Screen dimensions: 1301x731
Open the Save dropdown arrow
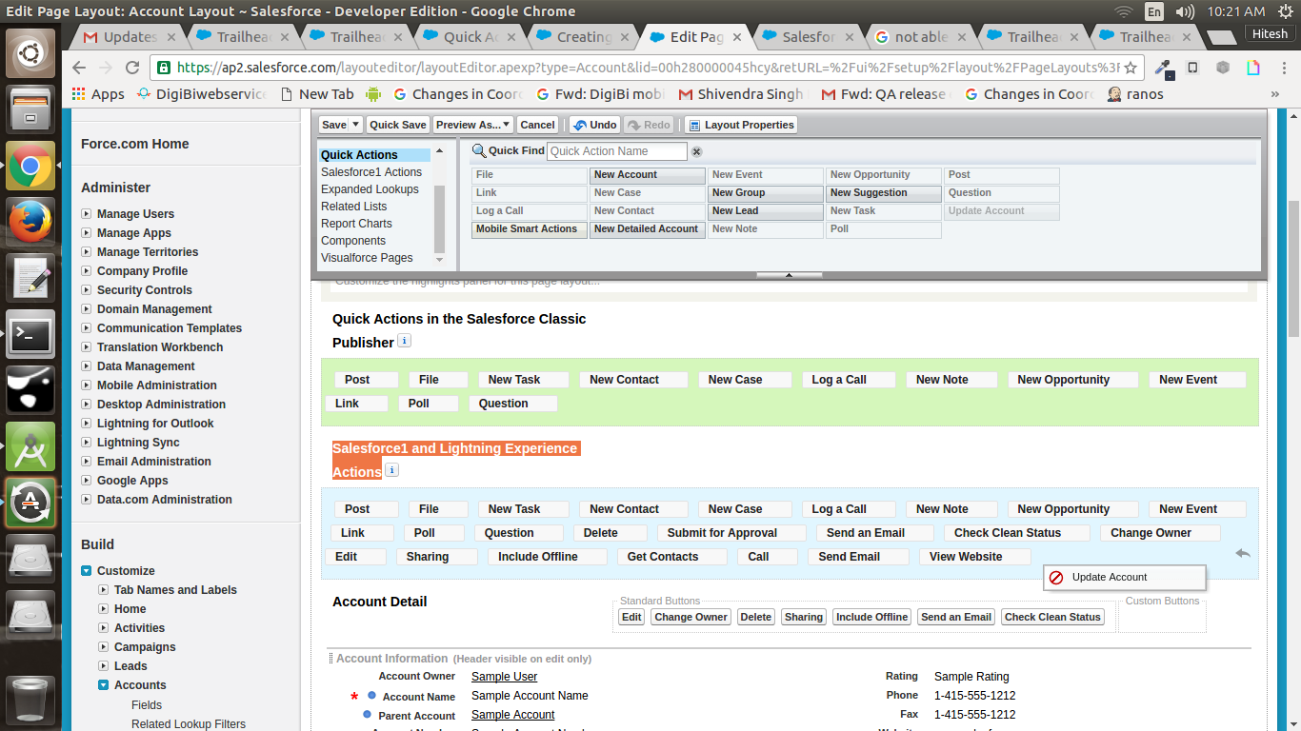pyautogui.click(x=355, y=125)
